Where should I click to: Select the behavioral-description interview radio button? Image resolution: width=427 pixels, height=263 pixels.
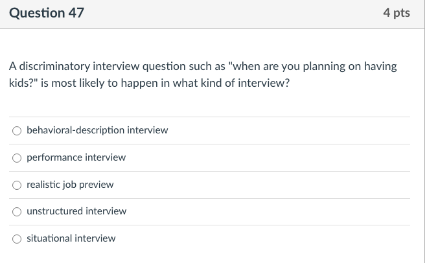click(17, 131)
